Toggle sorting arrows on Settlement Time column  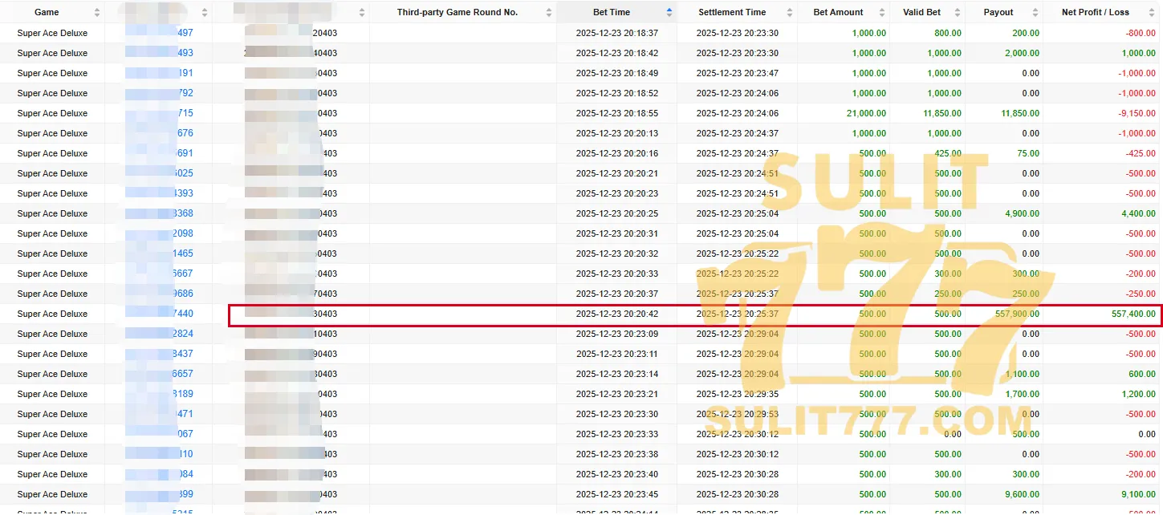click(x=790, y=13)
